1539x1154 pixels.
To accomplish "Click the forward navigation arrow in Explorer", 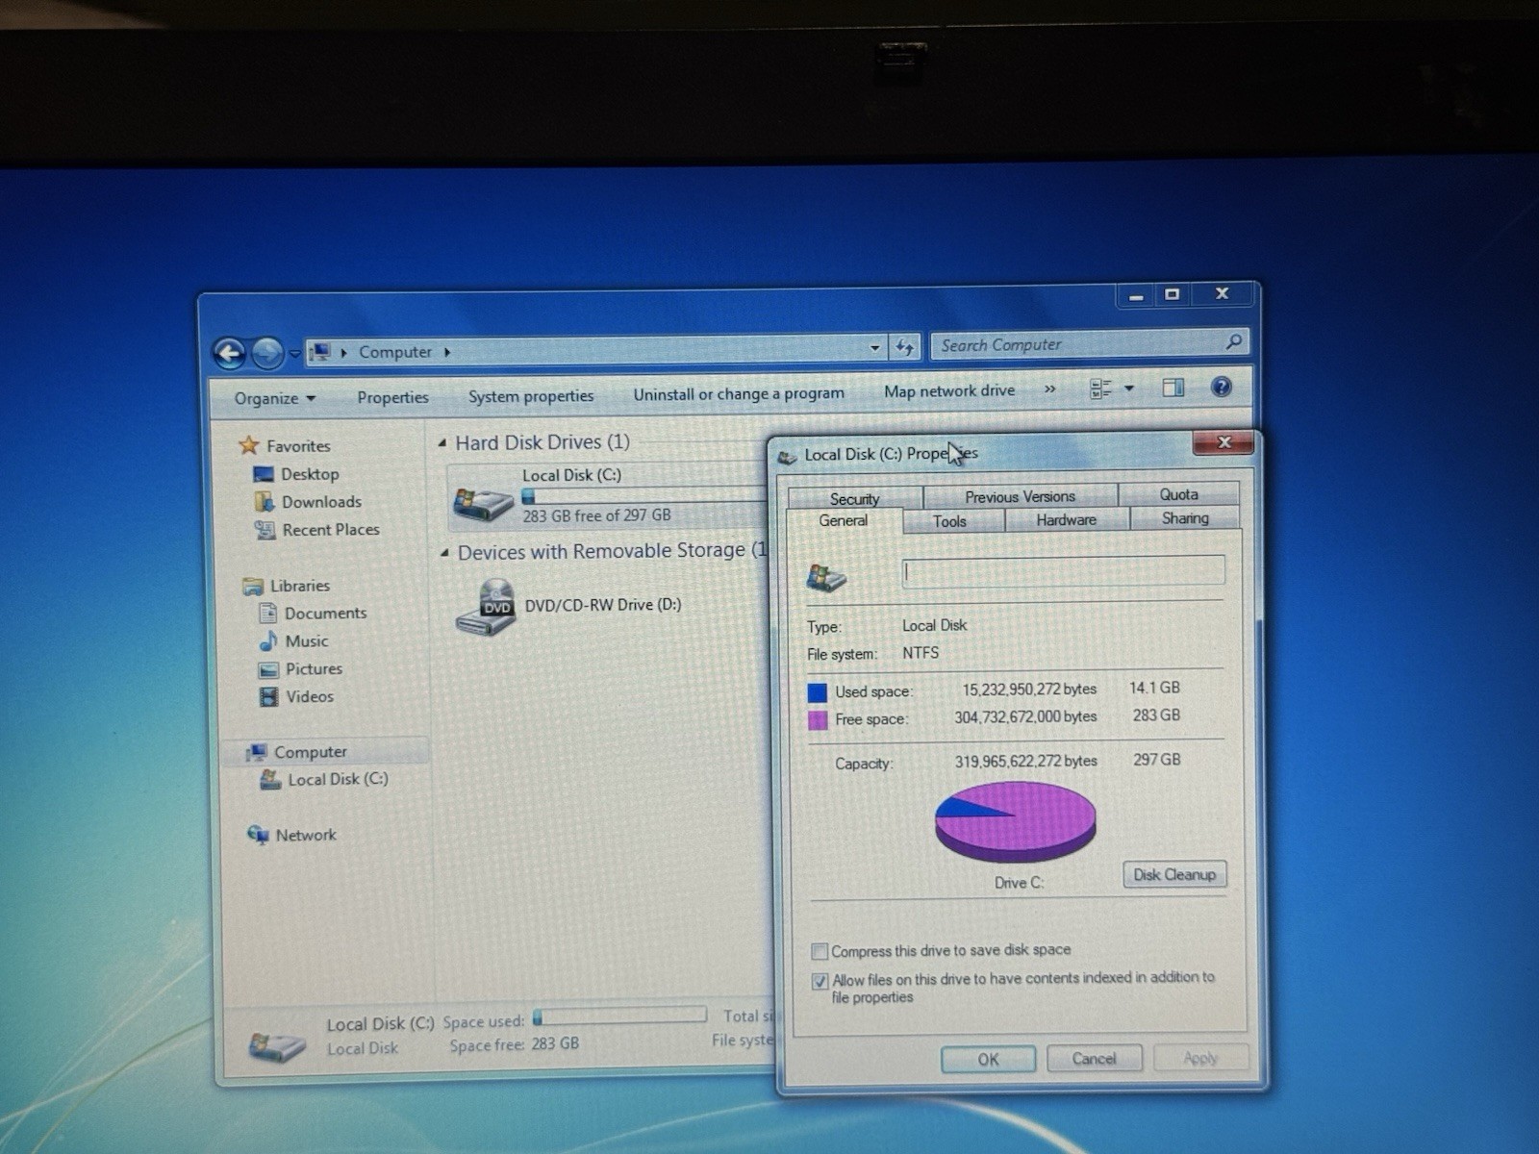I will tap(267, 354).
